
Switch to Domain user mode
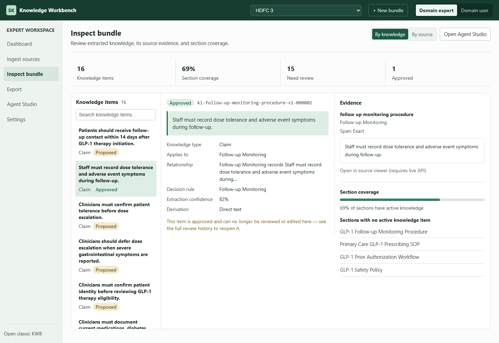tap(474, 10)
